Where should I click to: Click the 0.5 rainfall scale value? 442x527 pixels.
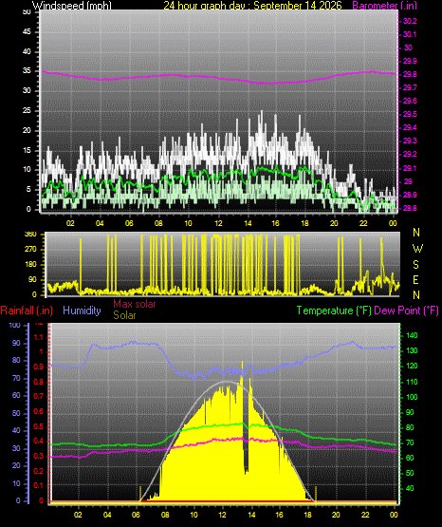point(39,426)
